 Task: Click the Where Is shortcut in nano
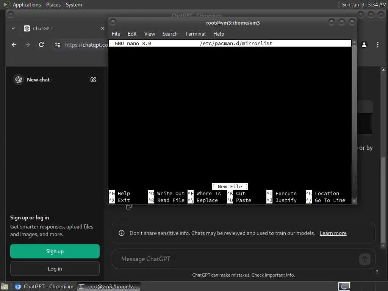204,194
